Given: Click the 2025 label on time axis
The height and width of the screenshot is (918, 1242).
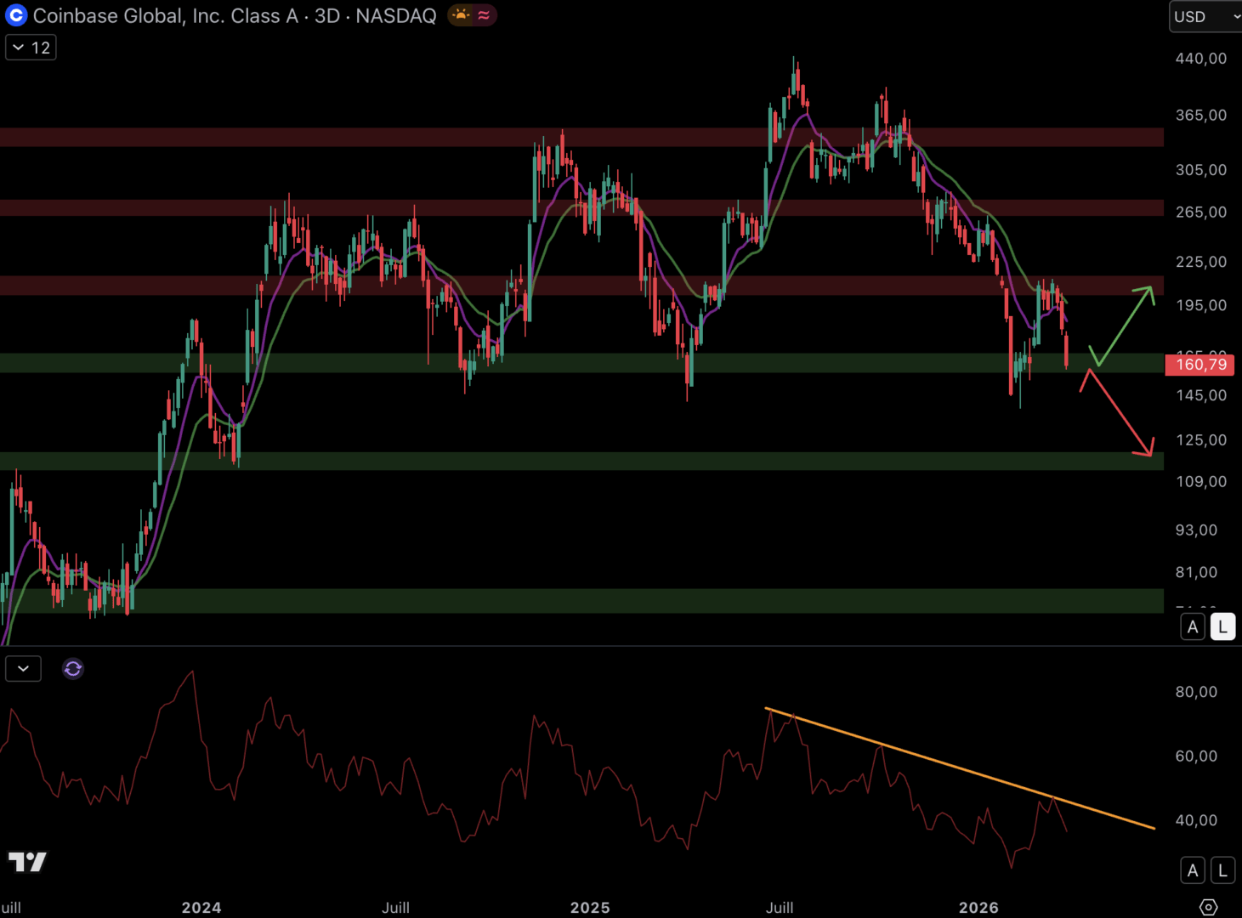Looking at the screenshot, I should pyautogui.click(x=590, y=908).
